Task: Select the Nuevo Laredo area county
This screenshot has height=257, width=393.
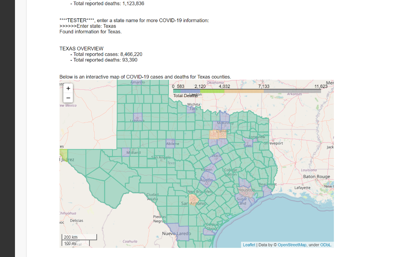Action: pyautogui.click(x=179, y=232)
